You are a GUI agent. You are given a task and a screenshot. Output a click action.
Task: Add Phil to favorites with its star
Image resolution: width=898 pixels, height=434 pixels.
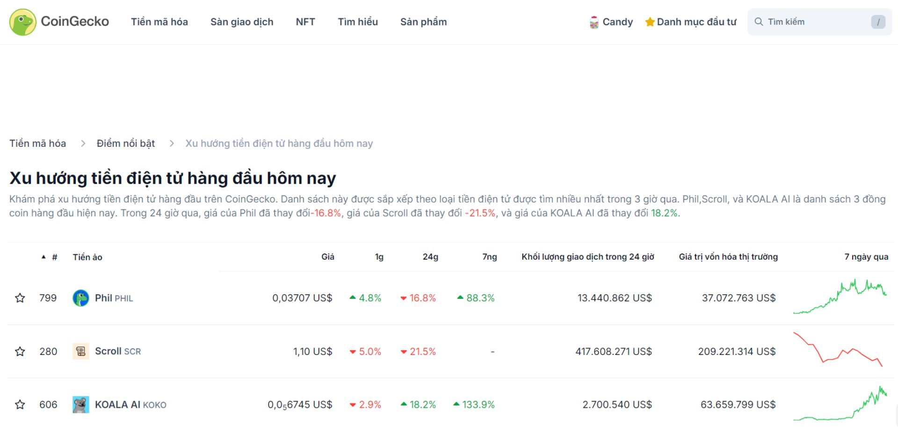click(x=20, y=298)
